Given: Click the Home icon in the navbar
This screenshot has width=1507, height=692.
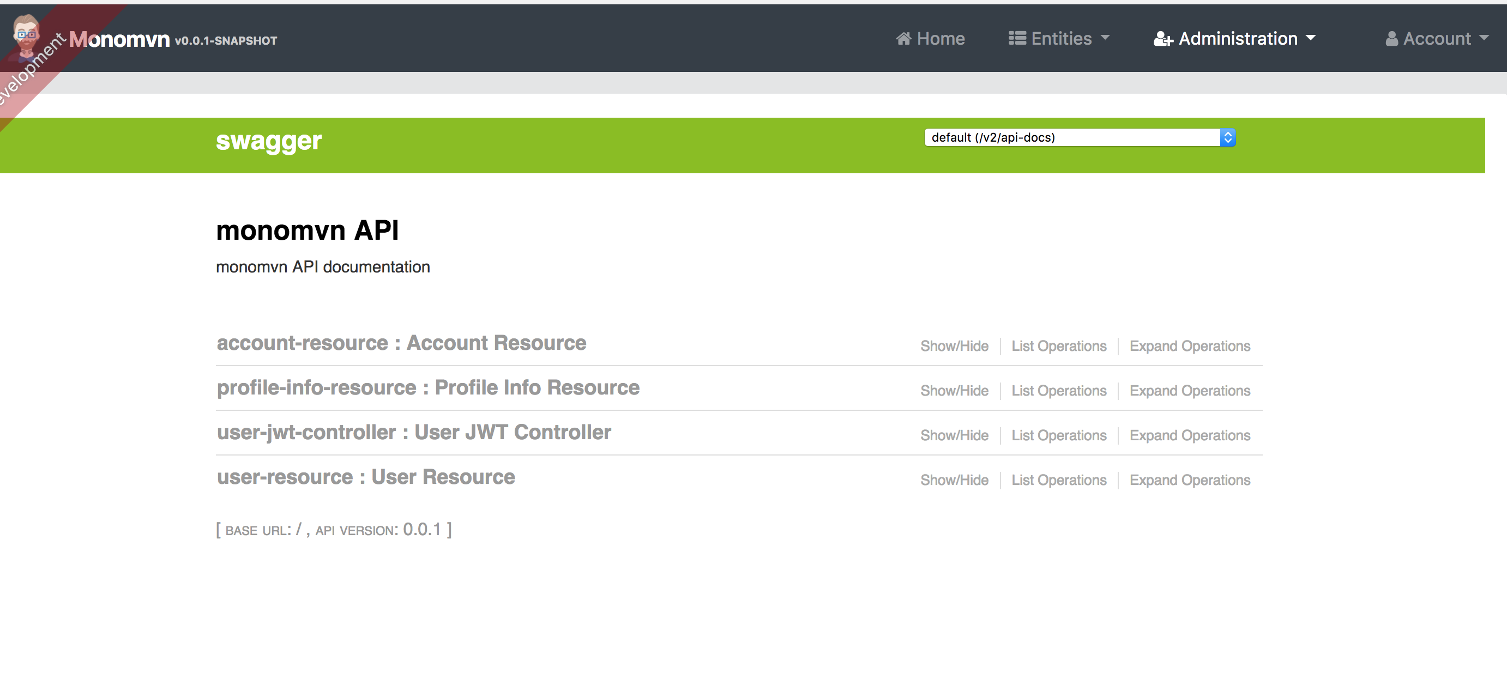Looking at the screenshot, I should coord(905,38).
